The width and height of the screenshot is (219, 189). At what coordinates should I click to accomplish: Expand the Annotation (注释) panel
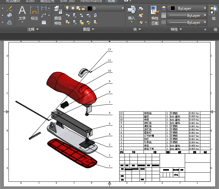[x=33, y=29]
